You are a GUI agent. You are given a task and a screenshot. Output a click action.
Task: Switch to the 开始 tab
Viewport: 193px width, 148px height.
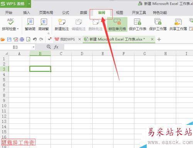(x=8, y=13)
